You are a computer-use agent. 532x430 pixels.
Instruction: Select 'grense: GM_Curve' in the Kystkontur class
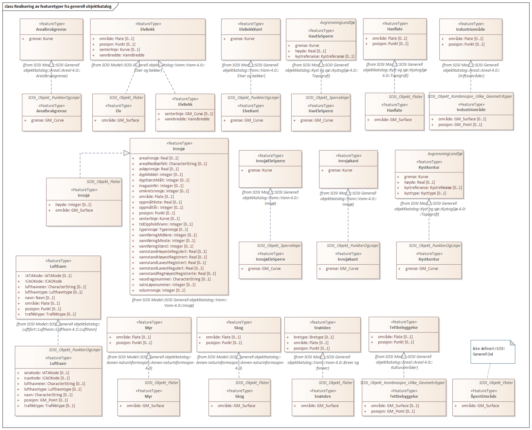click(x=421, y=268)
